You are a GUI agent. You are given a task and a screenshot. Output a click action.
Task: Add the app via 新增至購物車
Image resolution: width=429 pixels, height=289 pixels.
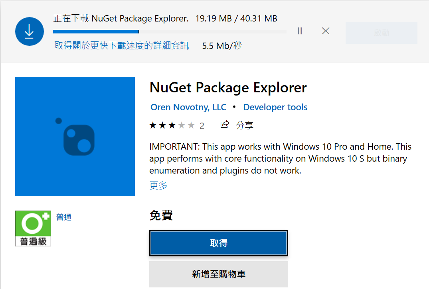pos(218,274)
